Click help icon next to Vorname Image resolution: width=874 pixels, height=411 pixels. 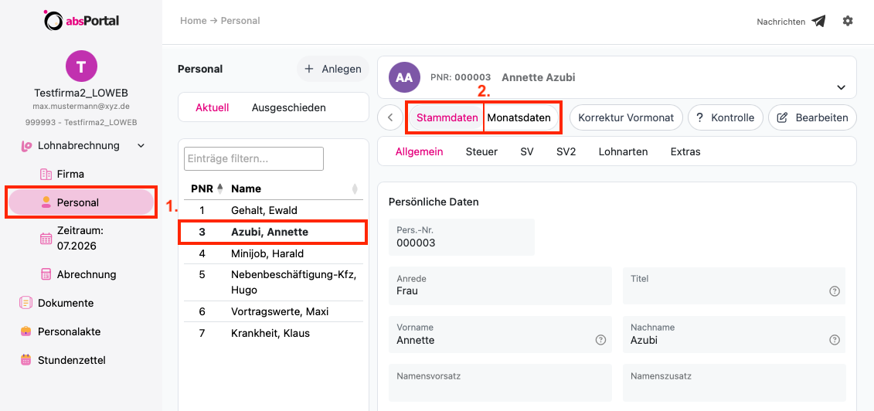[x=600, y=340]
